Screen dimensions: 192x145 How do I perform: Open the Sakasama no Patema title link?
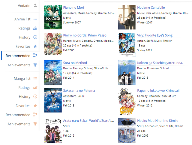click(79, 90)
